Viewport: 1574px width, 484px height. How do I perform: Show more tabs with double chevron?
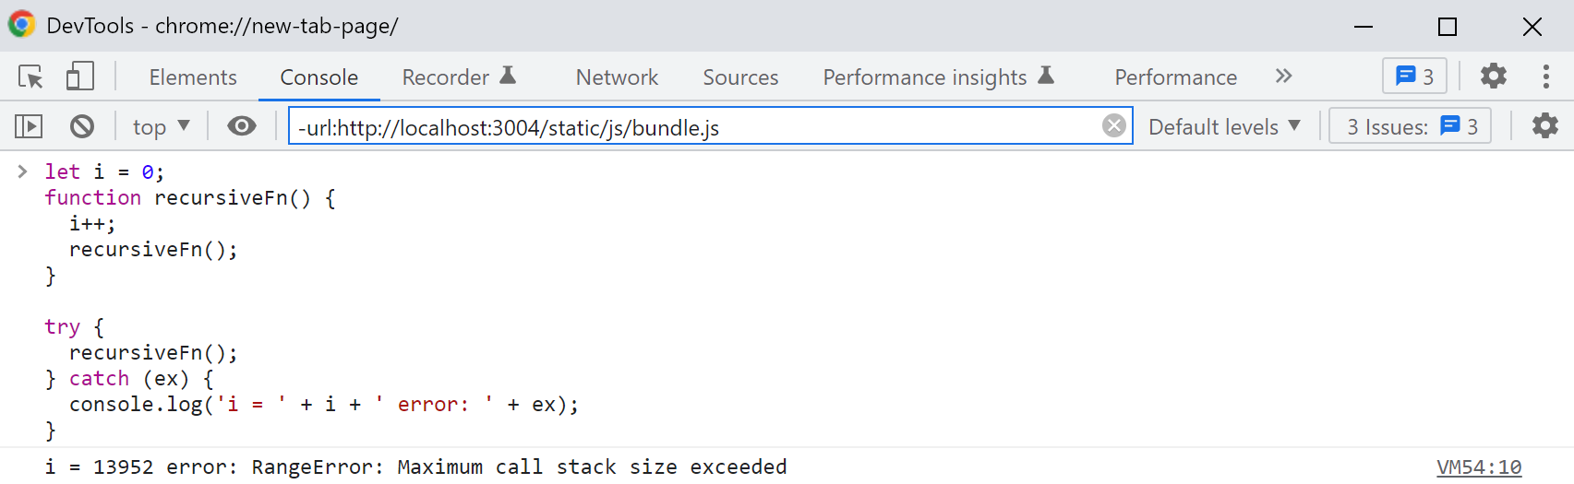pyautogui.click(x=1283, y=77)
